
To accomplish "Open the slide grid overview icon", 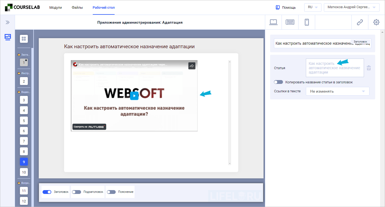I will pos(24,39).
